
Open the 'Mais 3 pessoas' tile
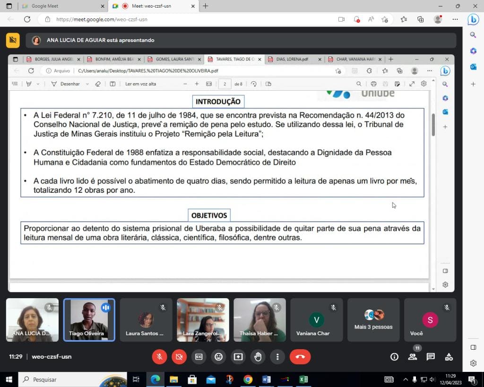(x=373, y=320)
